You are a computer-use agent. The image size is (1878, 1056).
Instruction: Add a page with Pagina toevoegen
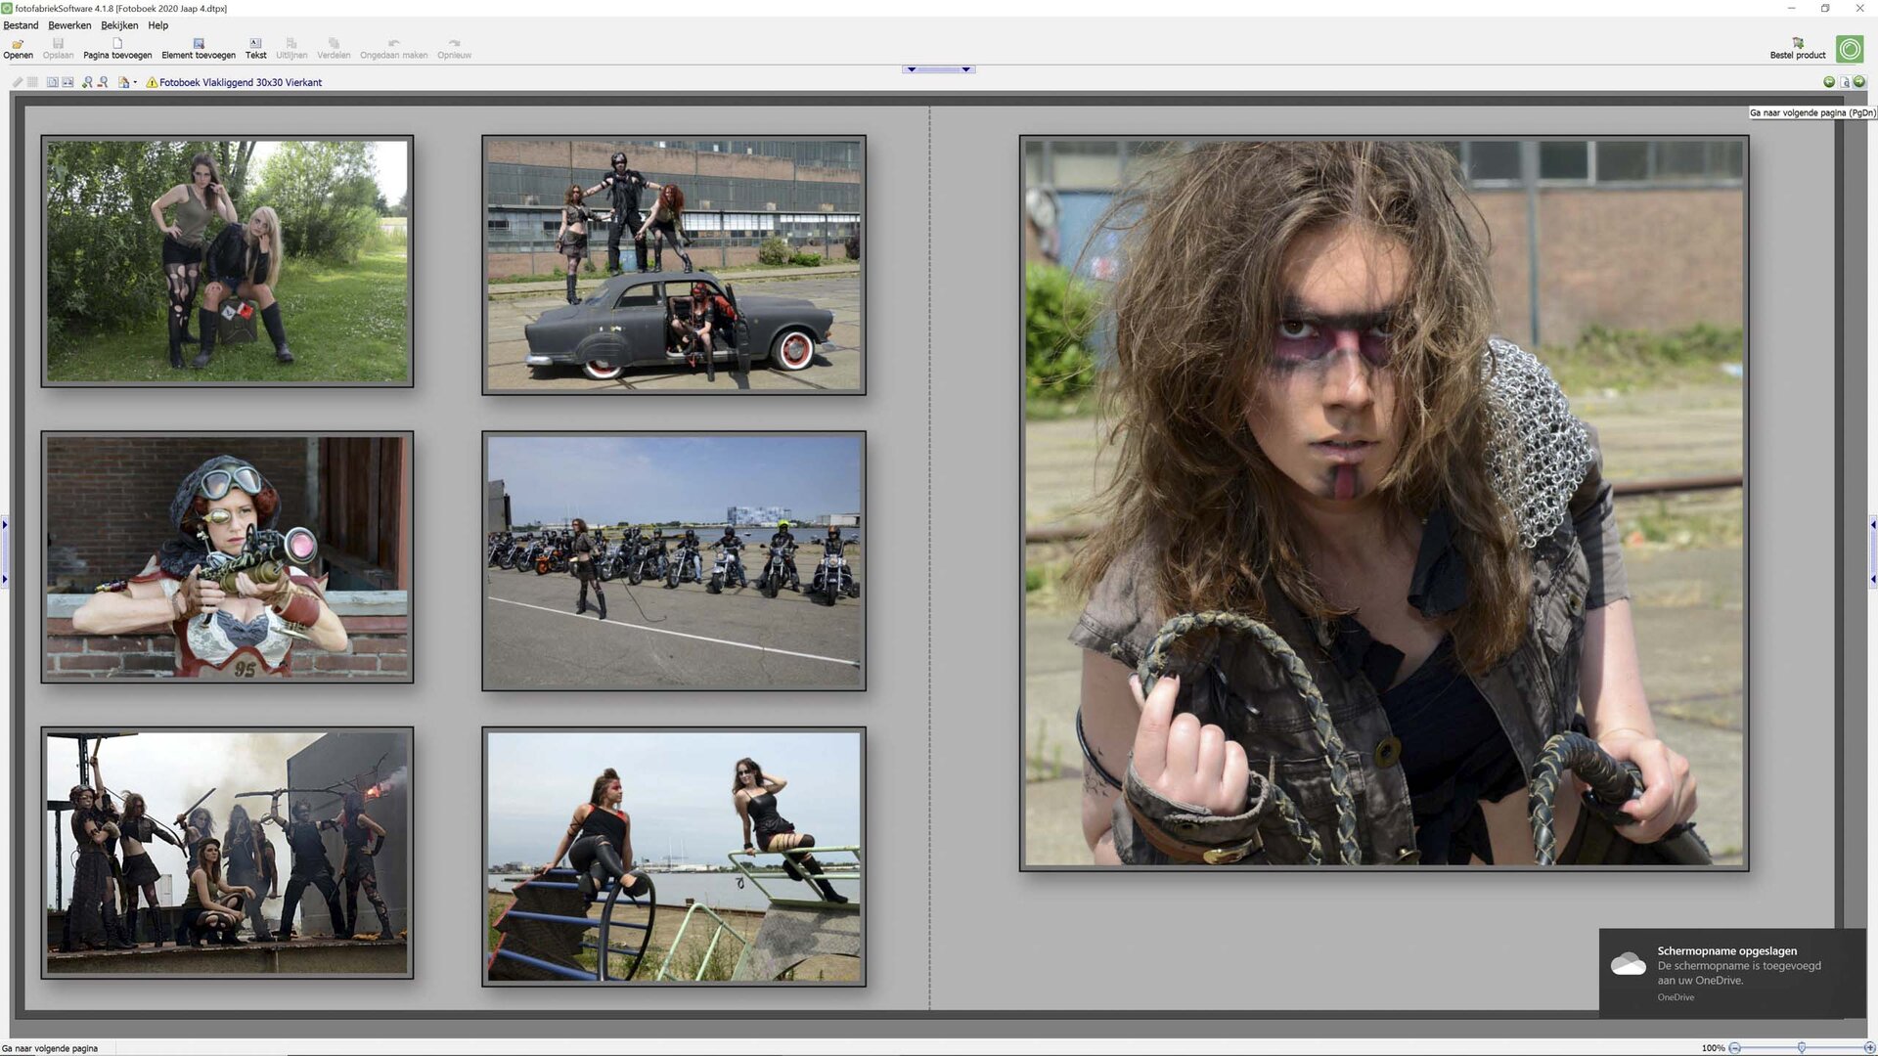117,44
